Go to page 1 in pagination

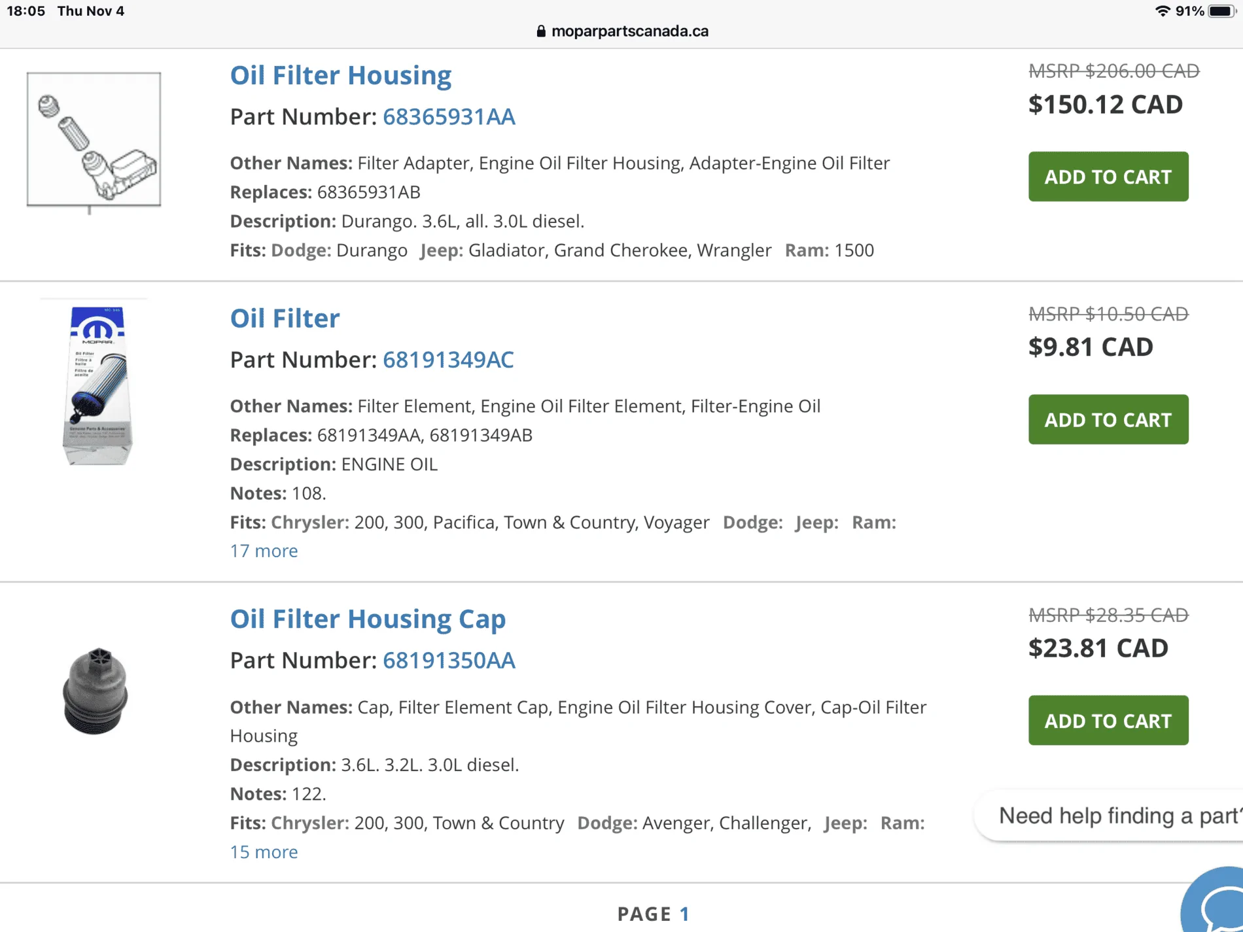(684, 914)
